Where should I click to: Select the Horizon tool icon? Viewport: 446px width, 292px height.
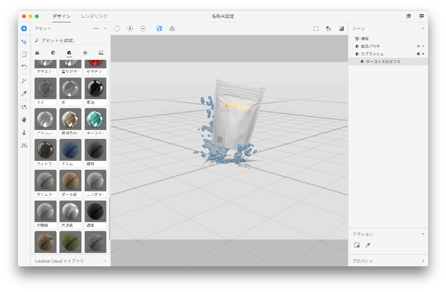(24, 145)
